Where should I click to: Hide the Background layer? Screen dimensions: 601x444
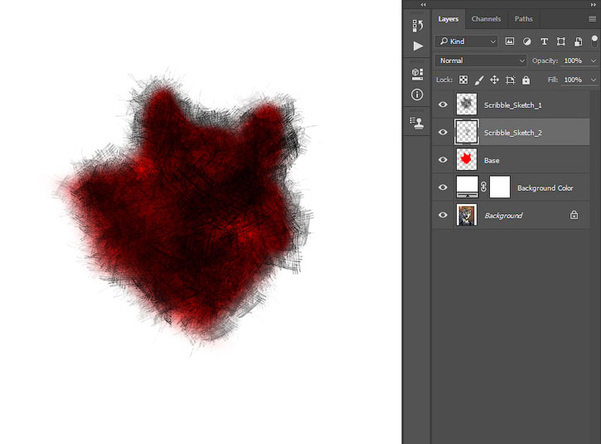click(x=443, y=215)
